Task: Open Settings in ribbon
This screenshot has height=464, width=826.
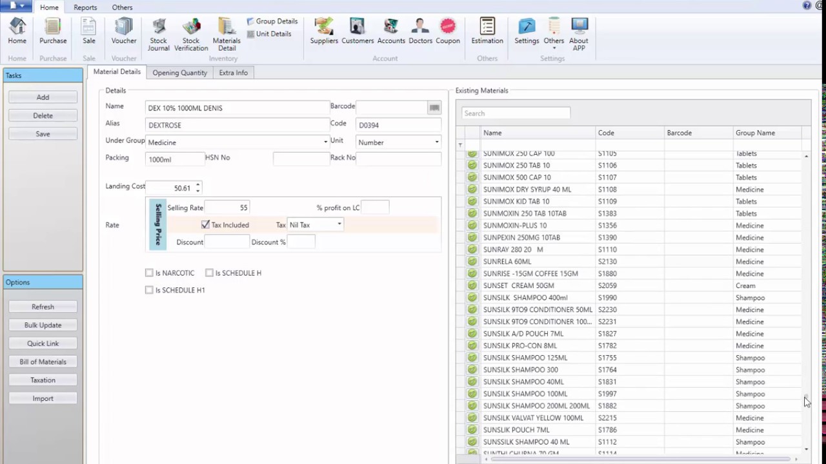Action: [x=527, y=31]
